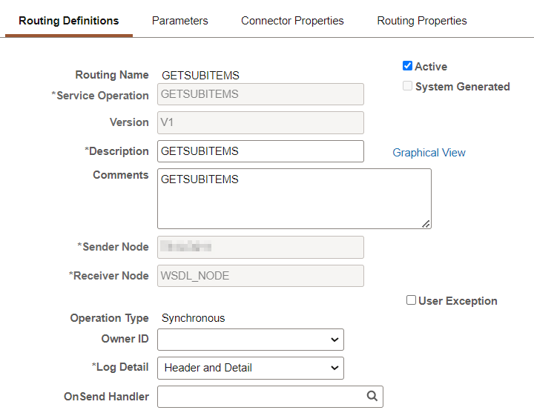Open the Parameters tab
534x413 pixels.
pos(179,21)
